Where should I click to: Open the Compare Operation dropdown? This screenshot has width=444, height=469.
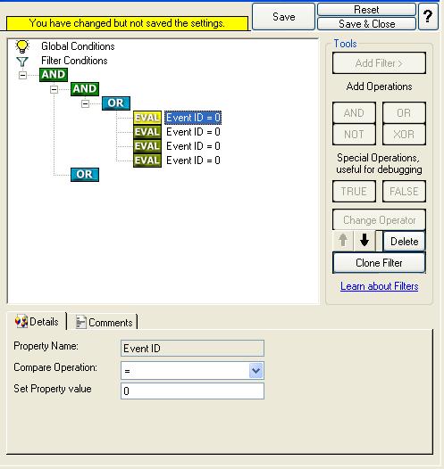[x=256, y=370]
